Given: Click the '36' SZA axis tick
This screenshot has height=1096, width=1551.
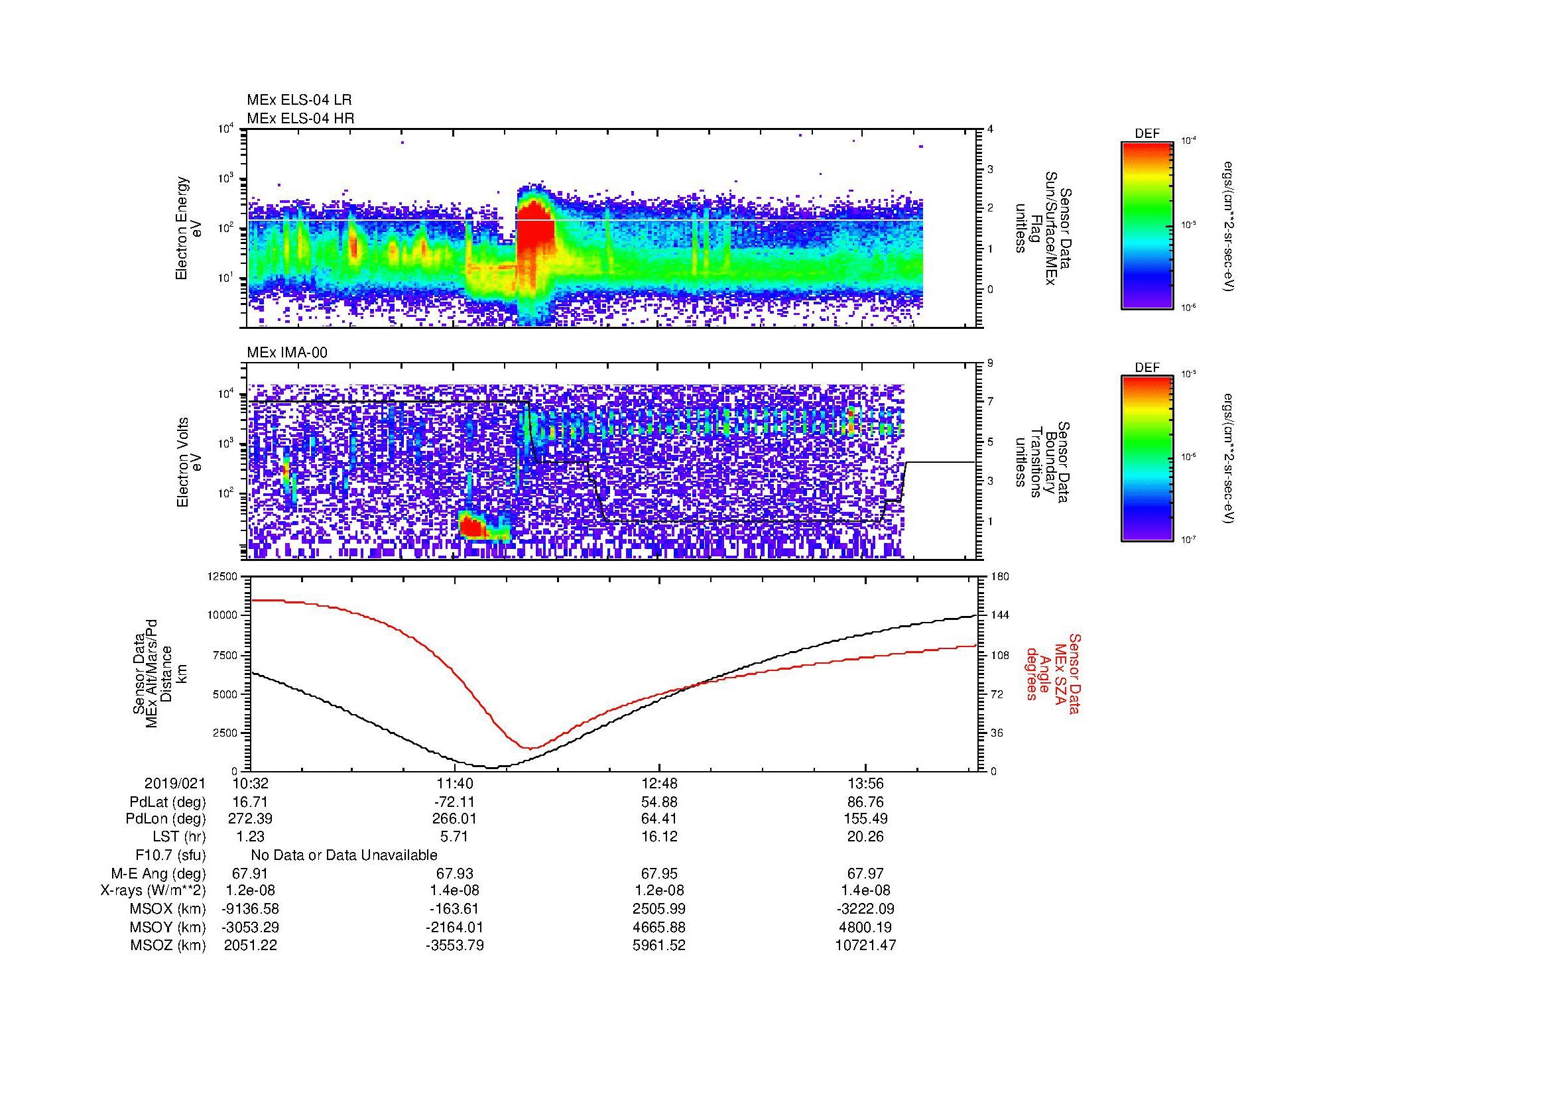Looking at the screenshot, I should point(998,733).
